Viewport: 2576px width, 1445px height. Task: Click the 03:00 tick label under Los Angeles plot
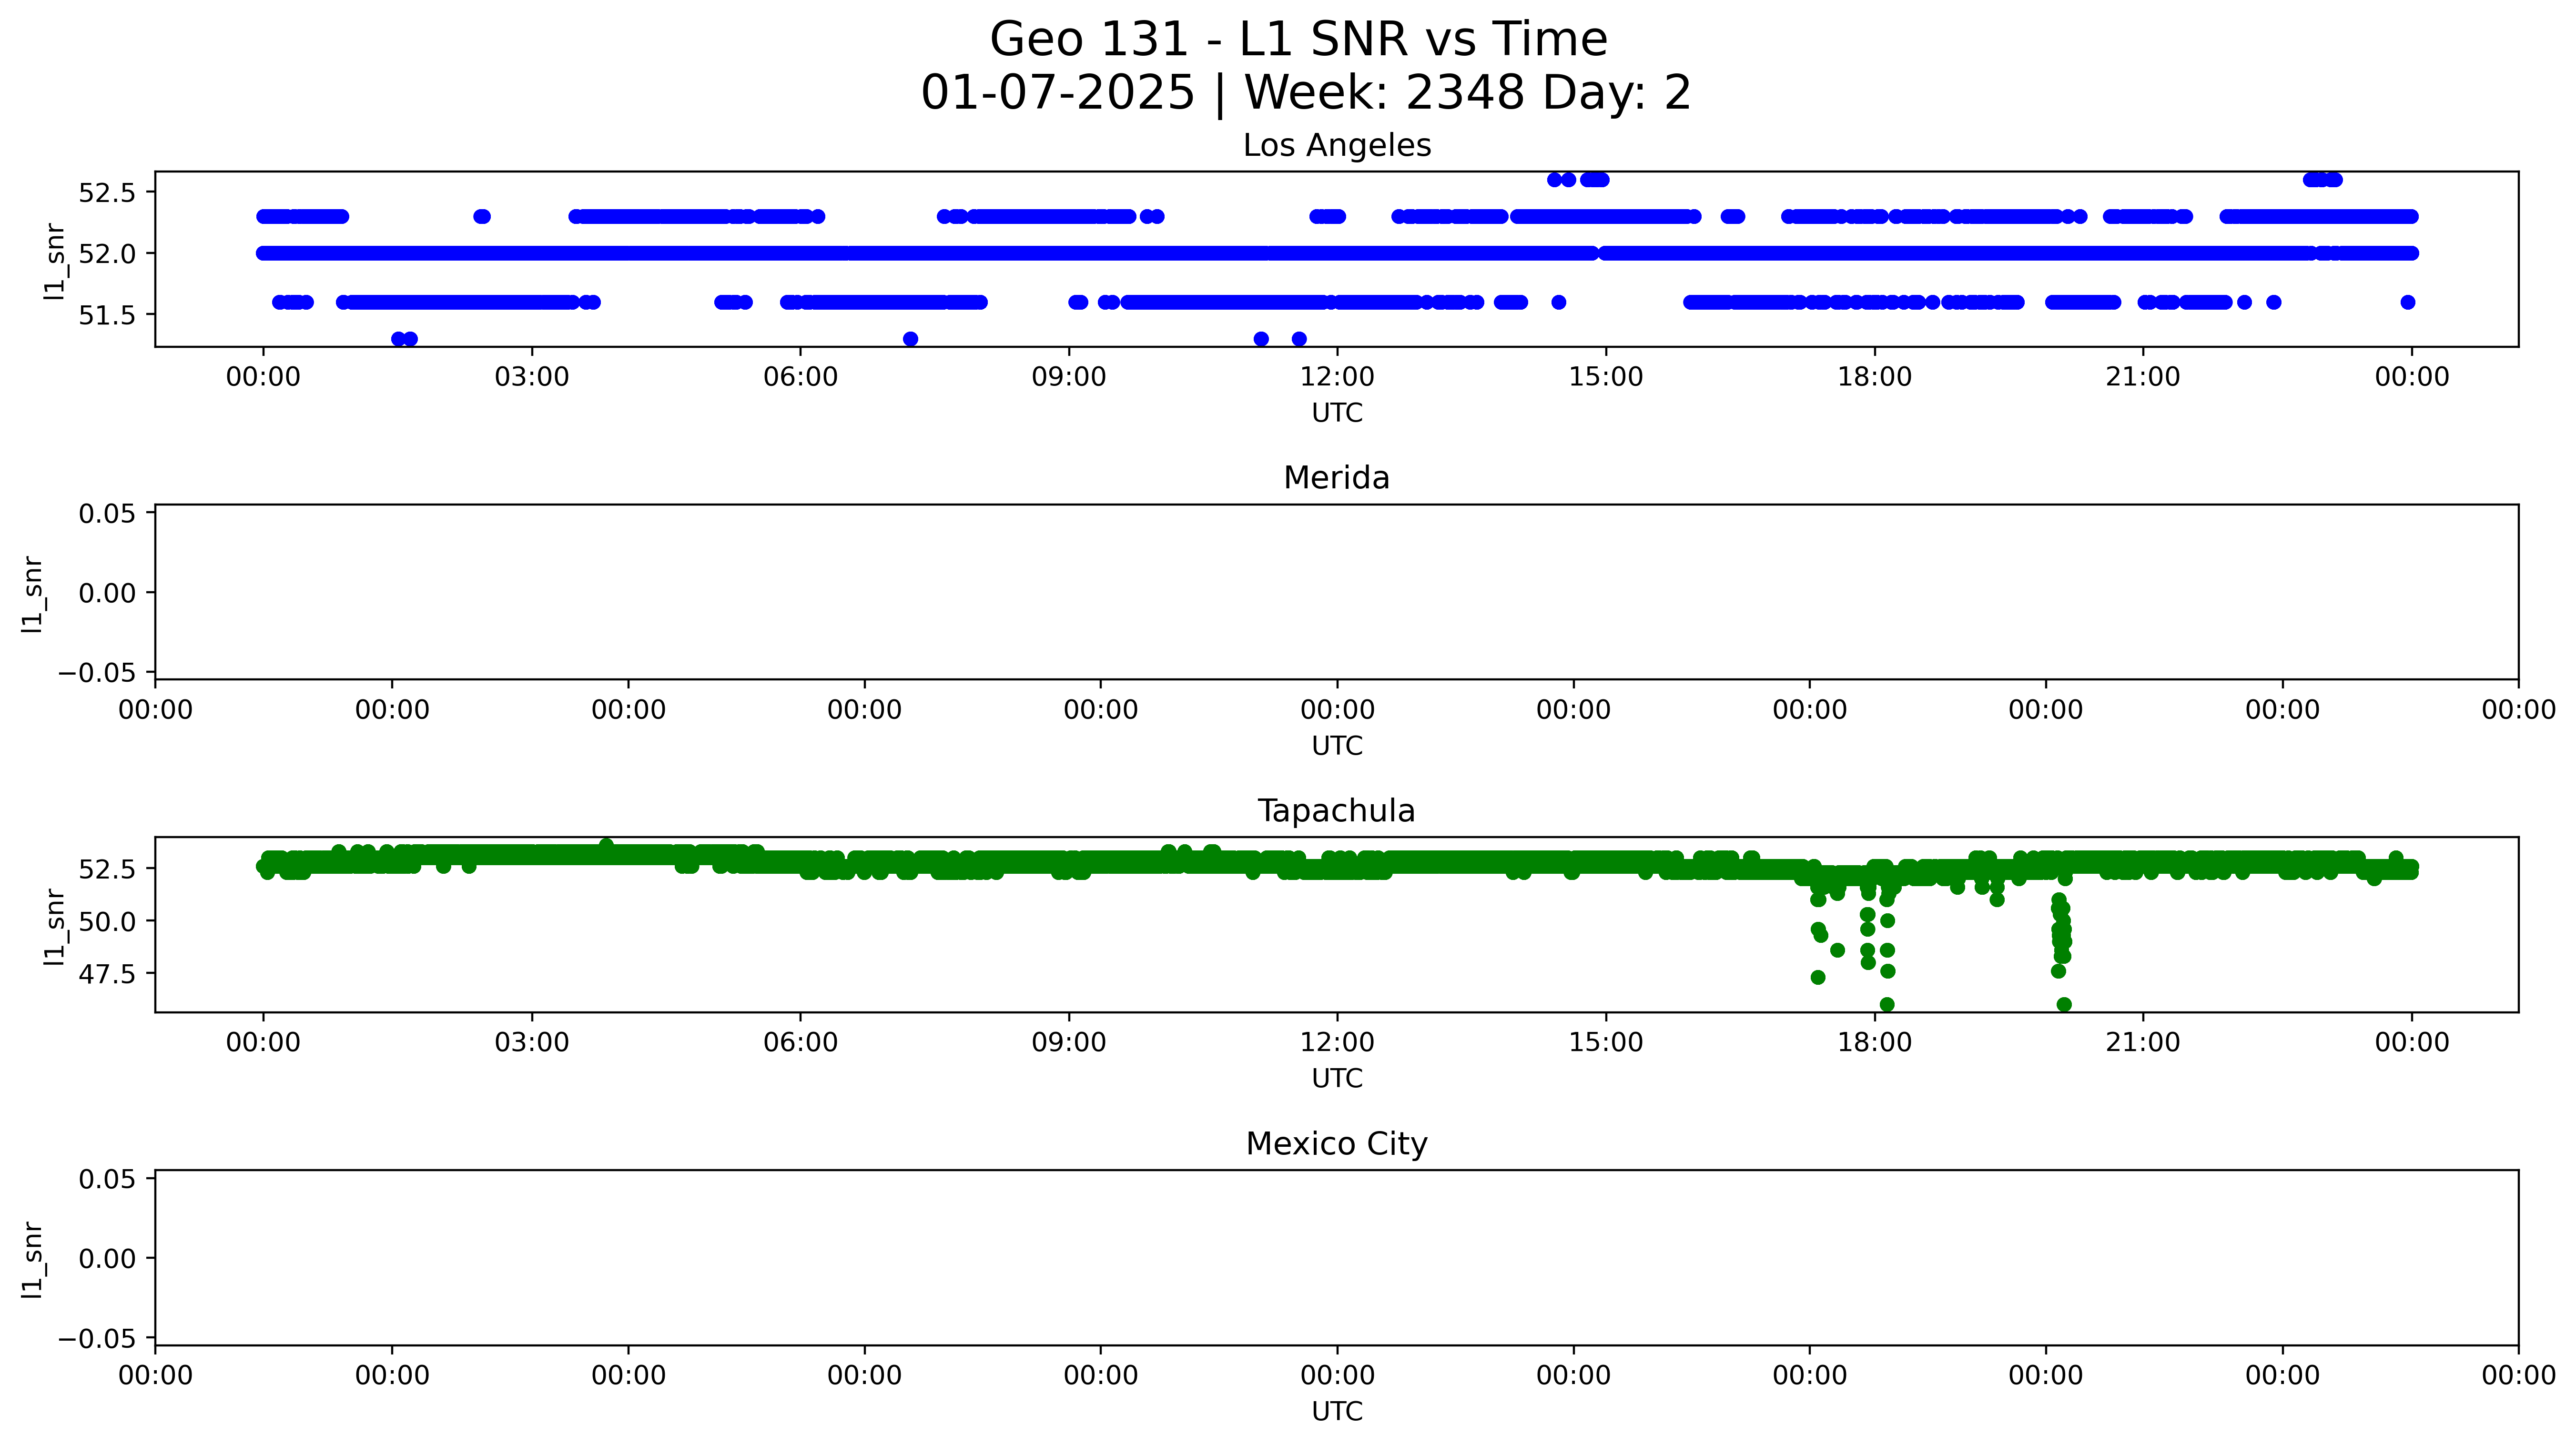coord(531,377)
